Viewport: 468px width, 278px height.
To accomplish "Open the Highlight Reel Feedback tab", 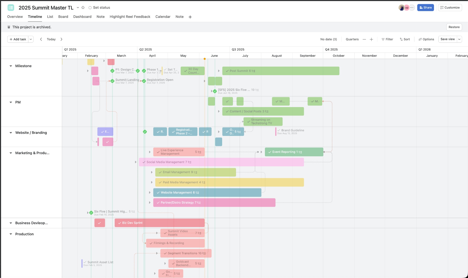I will [x=130, y=17].
